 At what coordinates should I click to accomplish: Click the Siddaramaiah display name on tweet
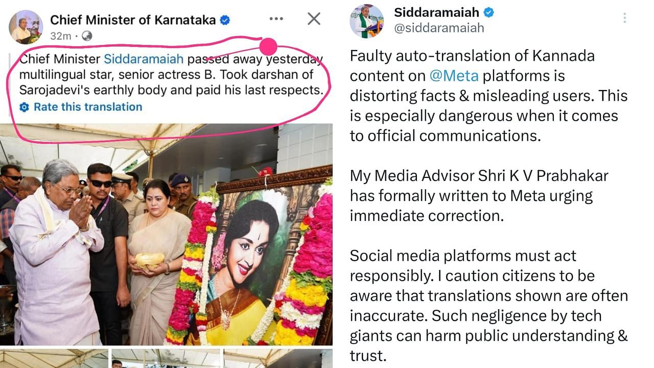click(437, 12)
